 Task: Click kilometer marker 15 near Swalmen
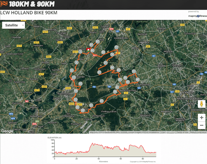80,84
